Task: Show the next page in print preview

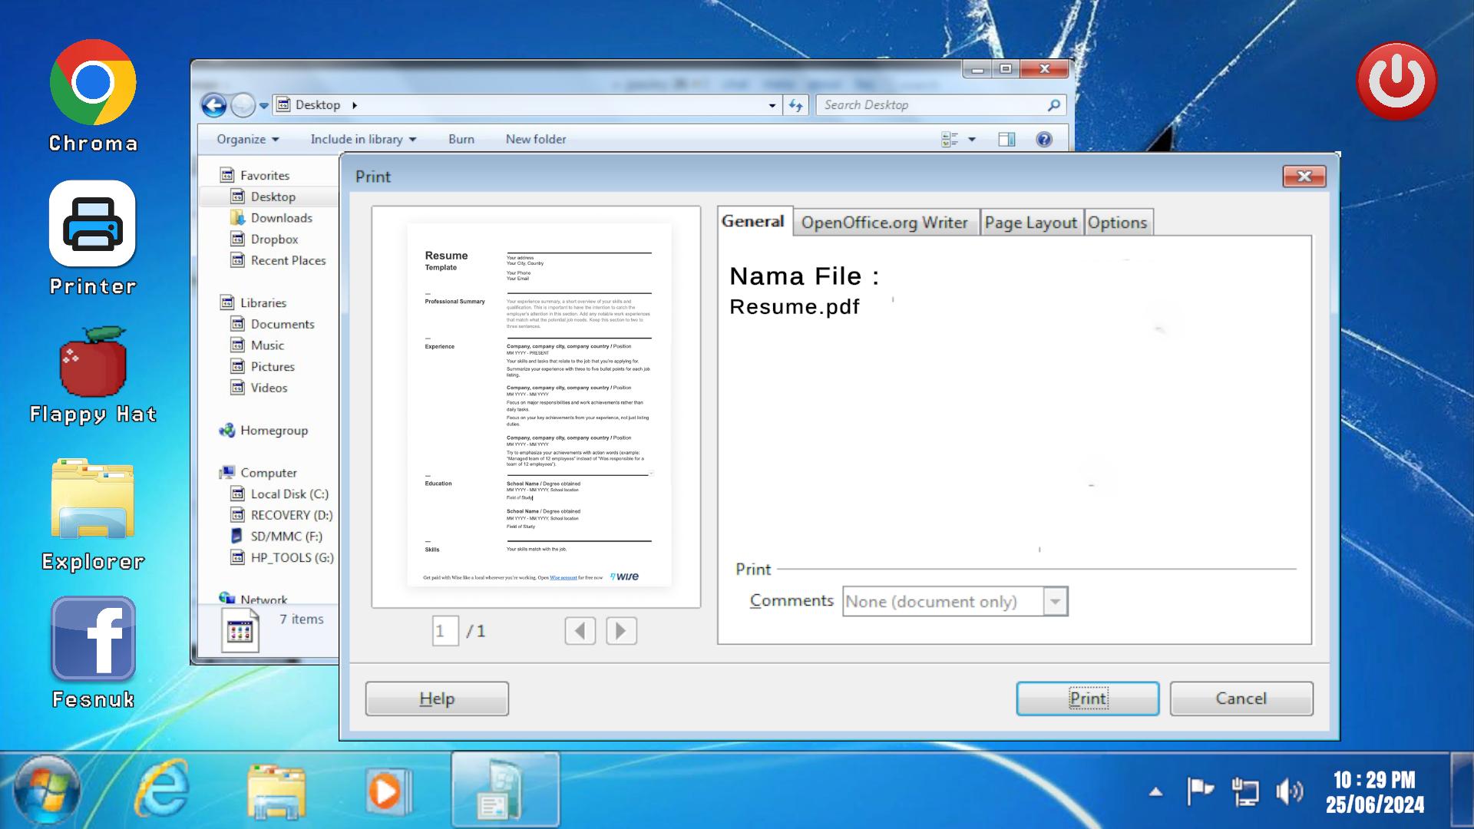Action: pyautogui.click(x=621, y=631)
